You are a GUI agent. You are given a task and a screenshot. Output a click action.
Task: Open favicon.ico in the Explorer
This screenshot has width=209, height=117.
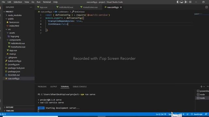pyautogui.click(x=14, y=22)
